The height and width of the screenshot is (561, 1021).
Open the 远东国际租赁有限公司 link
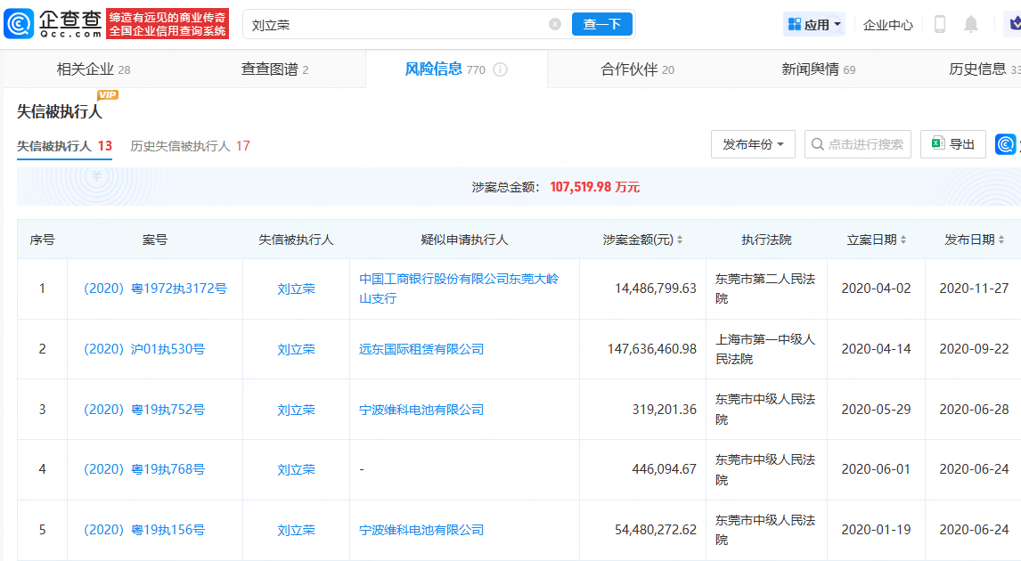click(421, 349)
